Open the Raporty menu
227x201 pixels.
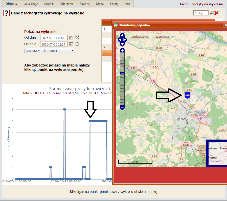(85, 4)
